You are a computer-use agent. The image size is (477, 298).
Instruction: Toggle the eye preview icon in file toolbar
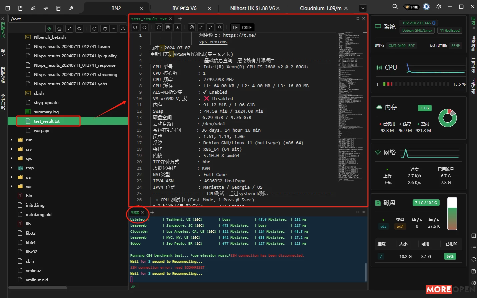pos(79,29)
